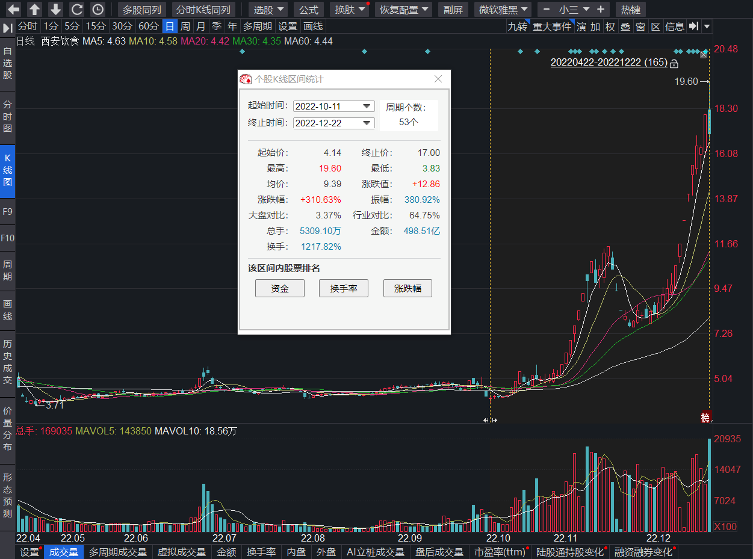
Task: Click the 涨跌幅 ranking button
Action: pos(407,288)
